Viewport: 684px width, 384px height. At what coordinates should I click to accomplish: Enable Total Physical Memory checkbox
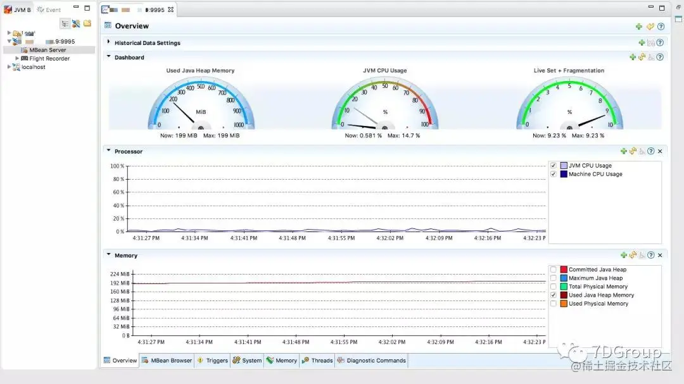pyautogui.click(x=554, y=287)
